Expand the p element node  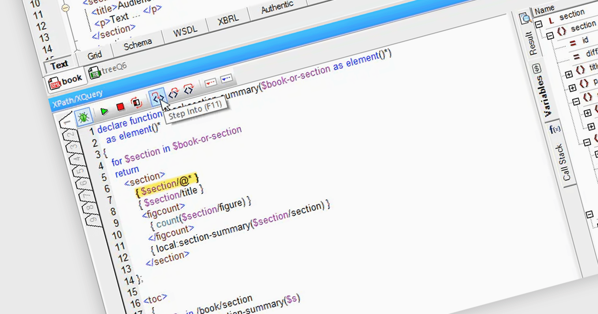[572, 87]
